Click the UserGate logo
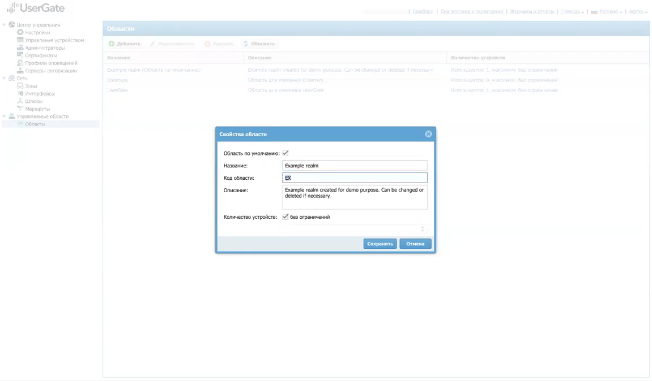 tap(36, 8)
